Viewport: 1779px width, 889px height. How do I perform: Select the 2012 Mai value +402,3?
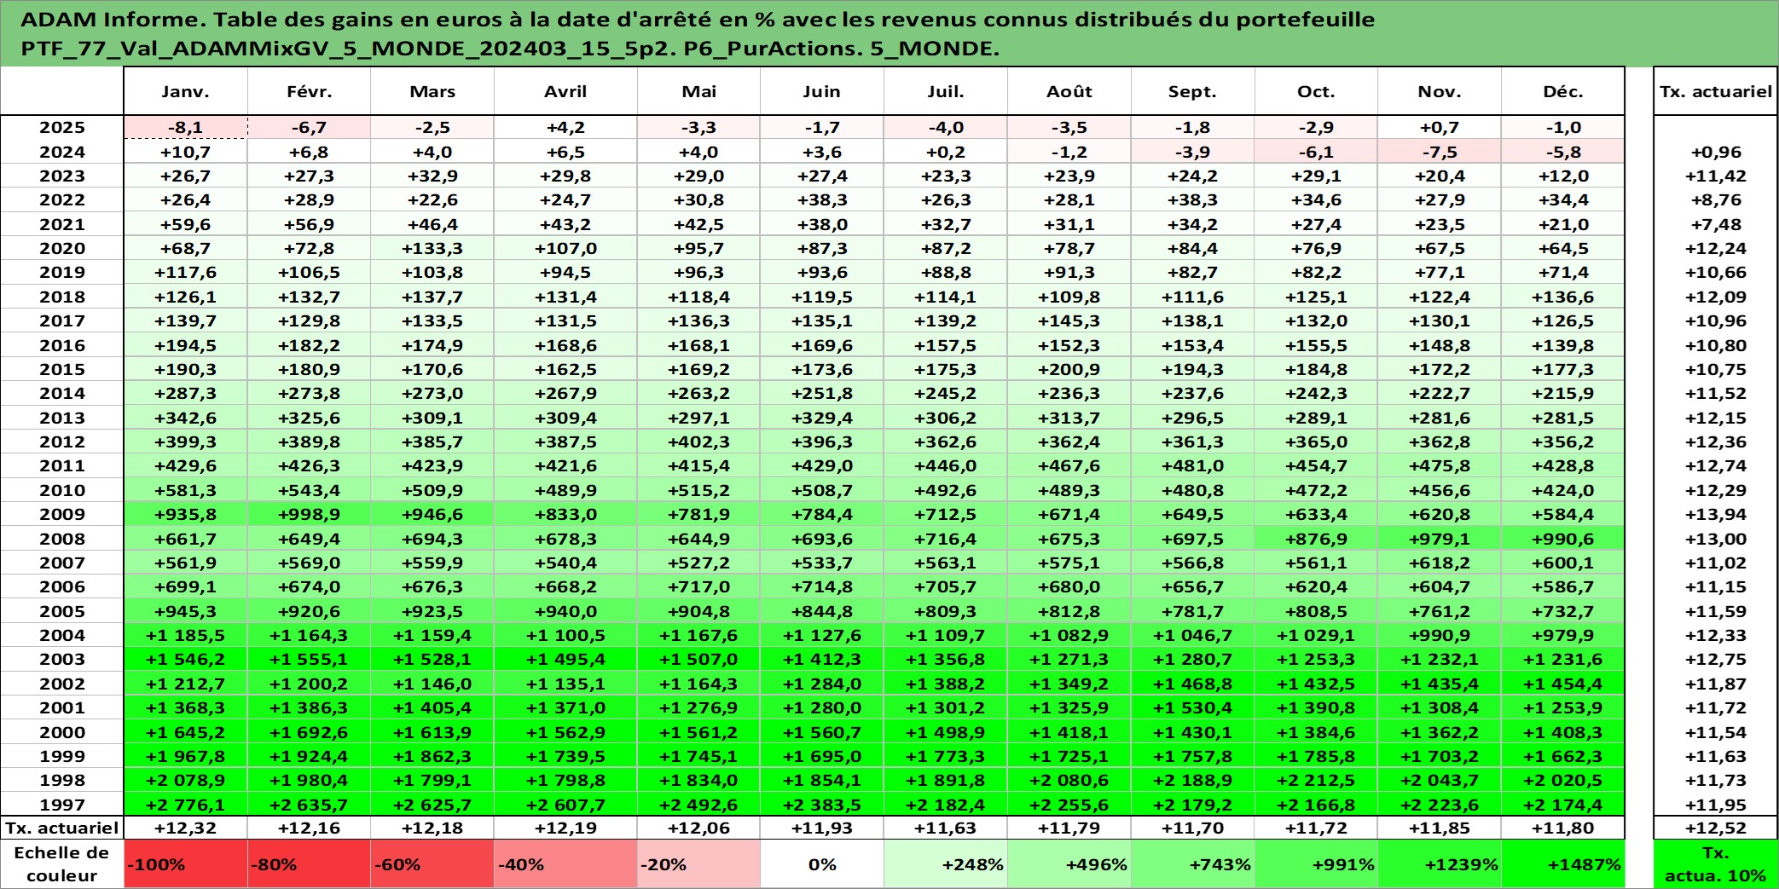click(x=698, y=442)
